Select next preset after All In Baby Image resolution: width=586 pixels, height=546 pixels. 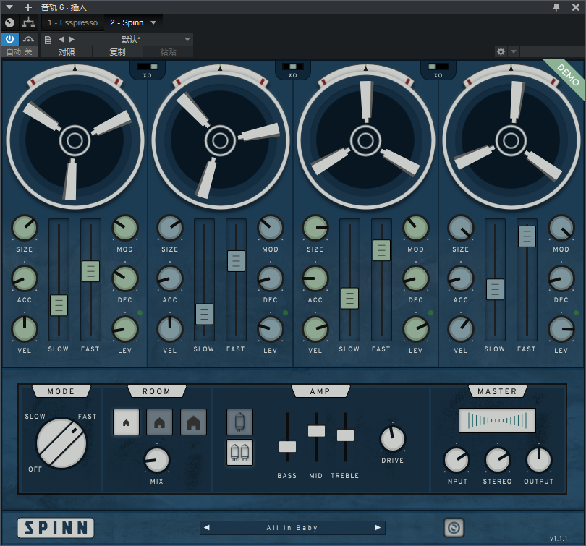[x=378, y=528]
